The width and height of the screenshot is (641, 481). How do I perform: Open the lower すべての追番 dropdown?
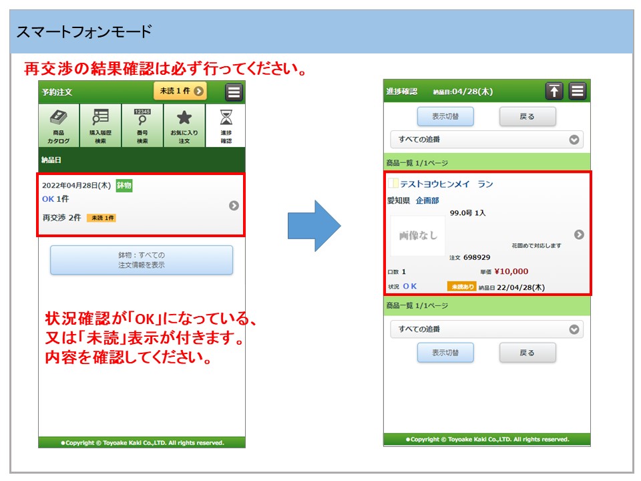pyautogui.click(x=486, y=329)
